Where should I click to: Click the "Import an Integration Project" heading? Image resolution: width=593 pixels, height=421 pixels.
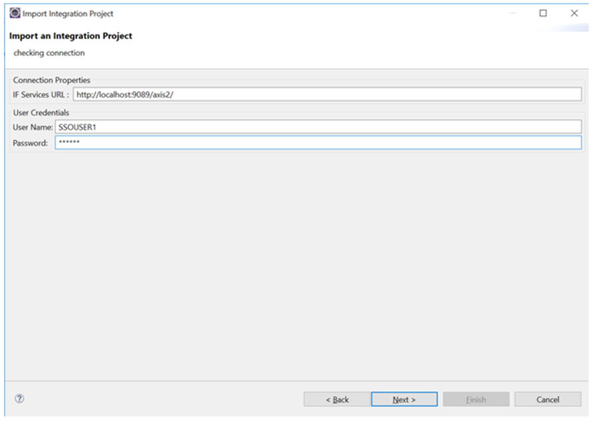(x=71, y=36)
